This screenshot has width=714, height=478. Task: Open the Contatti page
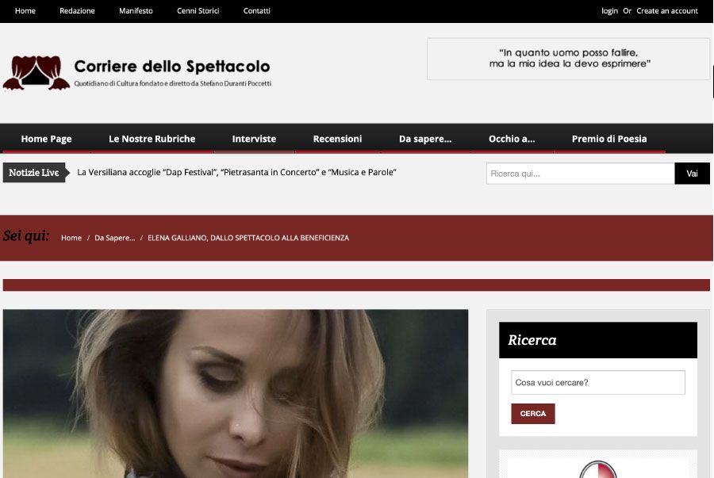click(257, 10)
